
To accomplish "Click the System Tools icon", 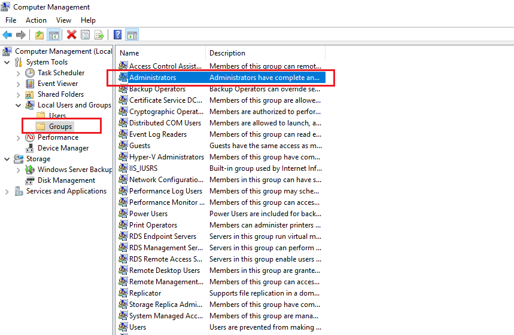I will 19,62.
